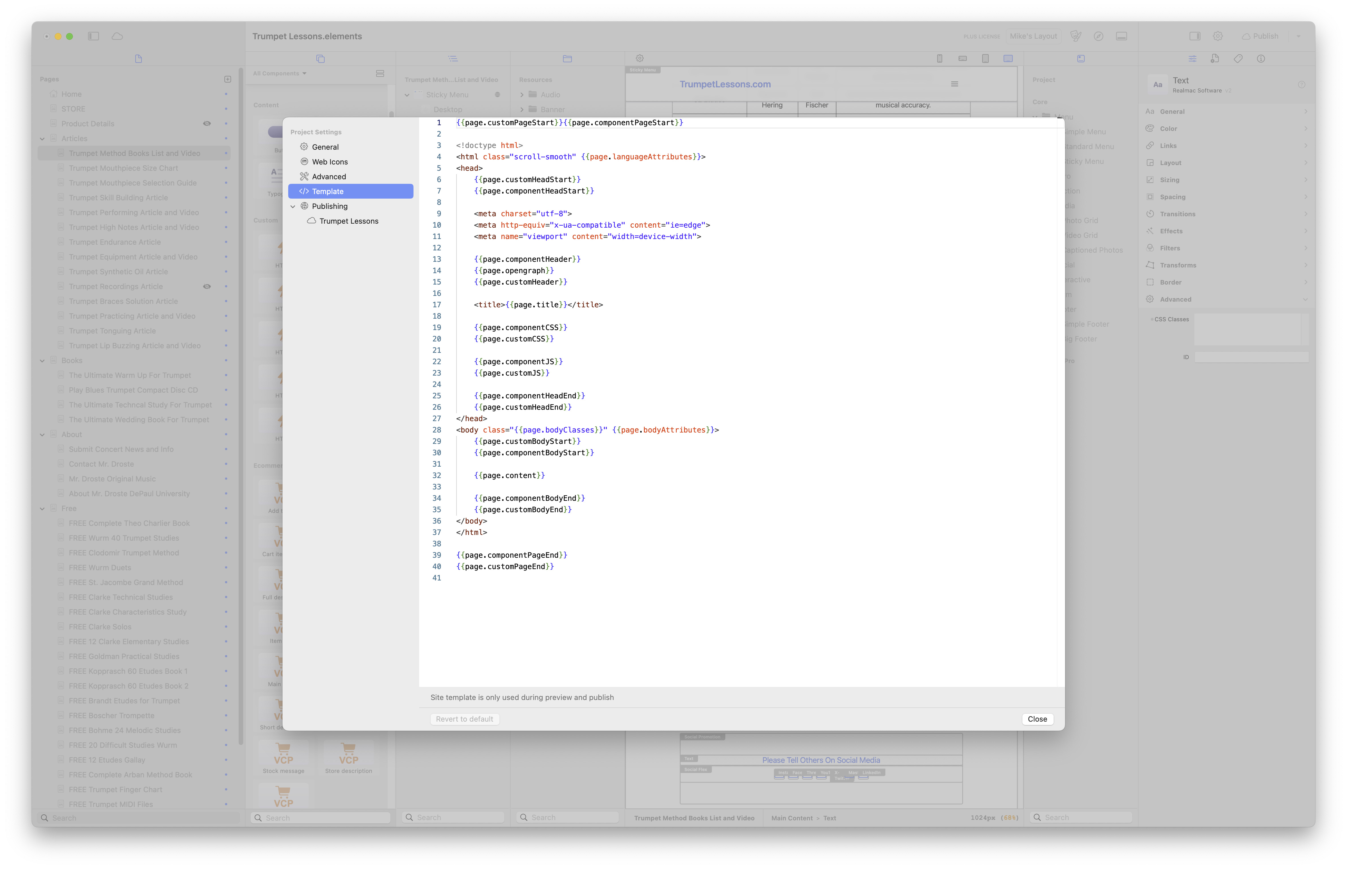Click the compass preview icon in toolbar

(x=1098, y=36)
